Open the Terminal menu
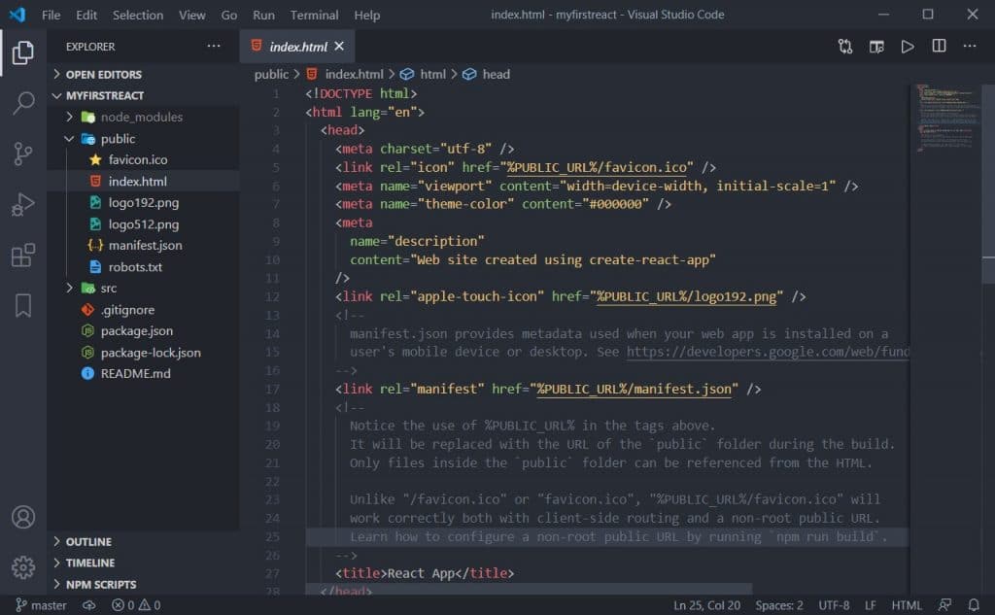Screen dimensions: 995x615 coord(314,15)
